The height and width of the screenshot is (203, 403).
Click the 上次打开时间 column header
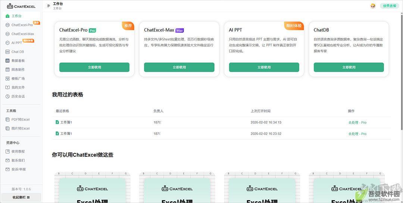click(260, 111)
